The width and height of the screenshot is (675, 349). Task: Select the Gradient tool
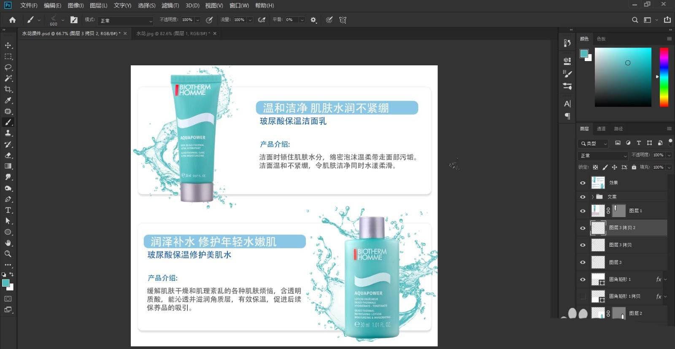8,166
